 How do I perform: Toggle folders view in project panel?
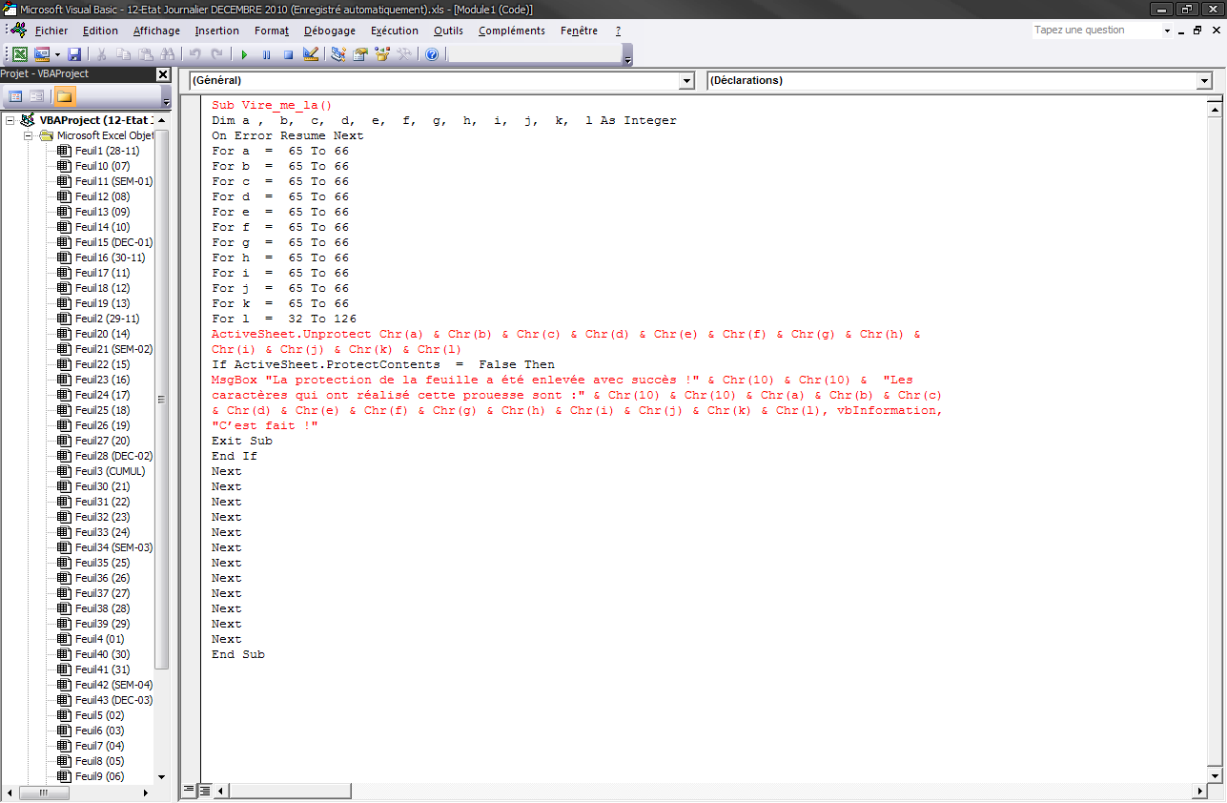[64, 95]
